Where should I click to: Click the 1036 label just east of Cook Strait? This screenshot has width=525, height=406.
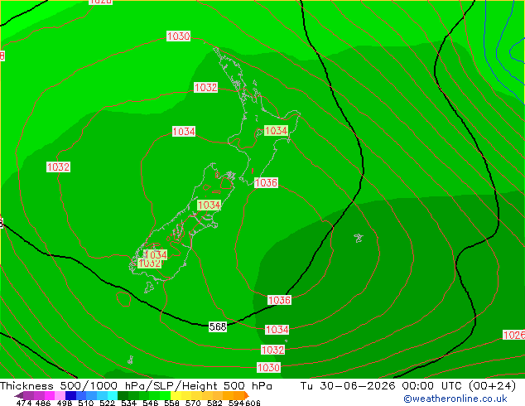click(266, 182)
